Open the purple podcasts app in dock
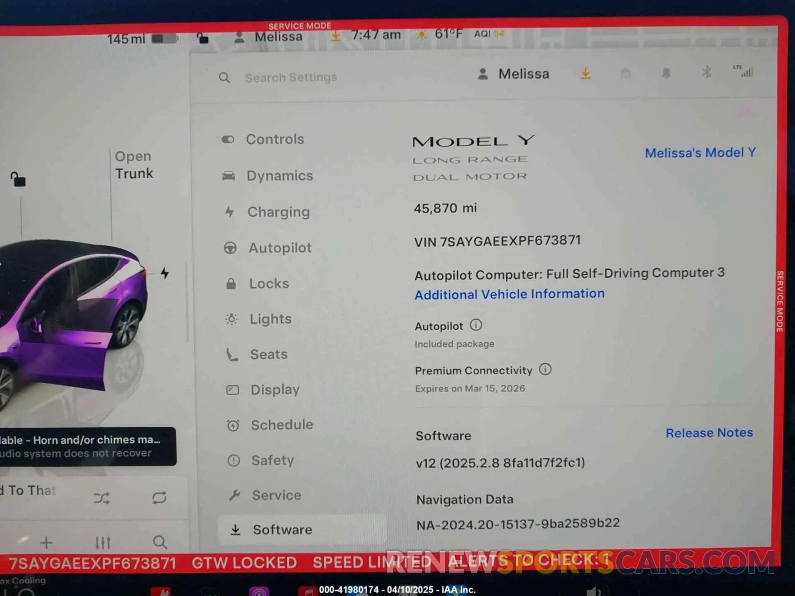 click(x=259, y=591)
